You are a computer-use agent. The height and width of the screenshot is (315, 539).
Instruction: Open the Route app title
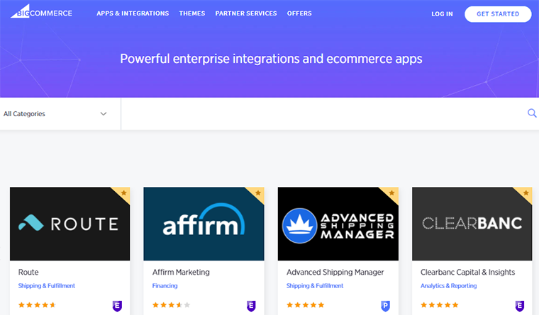[x=28, y=272]
